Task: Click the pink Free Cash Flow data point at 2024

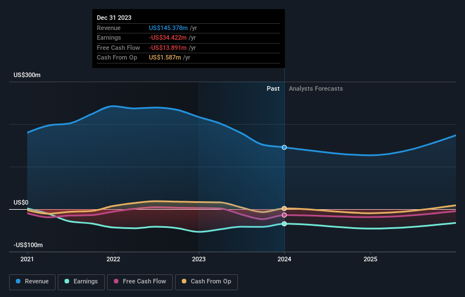Action: [284, 215]
